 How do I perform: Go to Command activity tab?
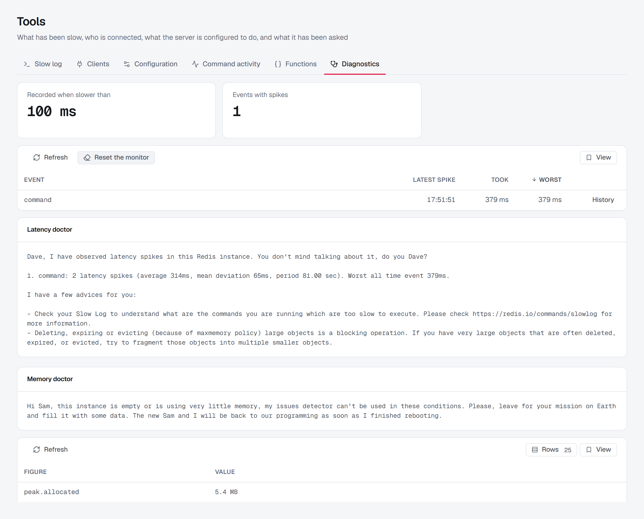click(x=226, y=64)
